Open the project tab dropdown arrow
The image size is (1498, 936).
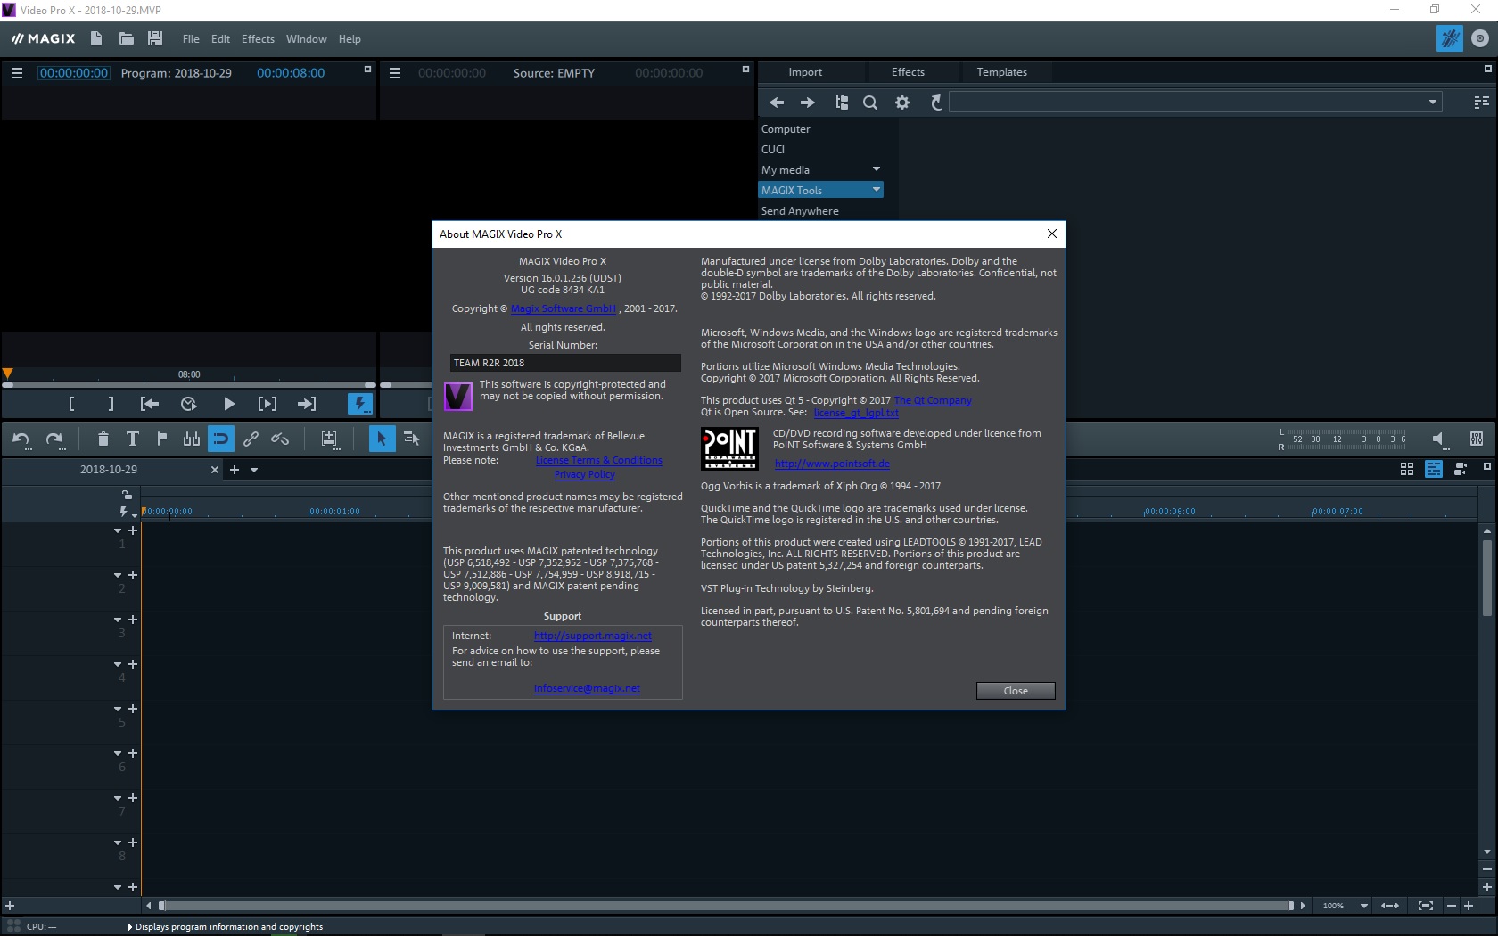(x=254, y=470)
